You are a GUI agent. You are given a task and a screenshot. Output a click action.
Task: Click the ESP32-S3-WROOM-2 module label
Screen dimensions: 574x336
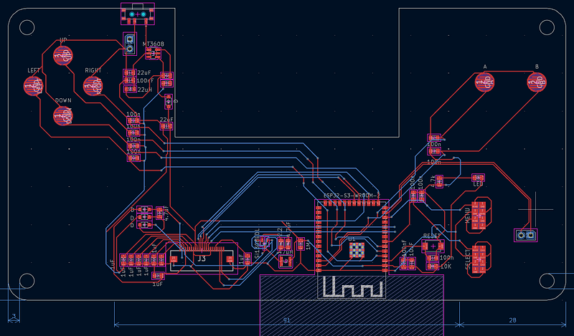pyautogui.click(x=352, y=196)
